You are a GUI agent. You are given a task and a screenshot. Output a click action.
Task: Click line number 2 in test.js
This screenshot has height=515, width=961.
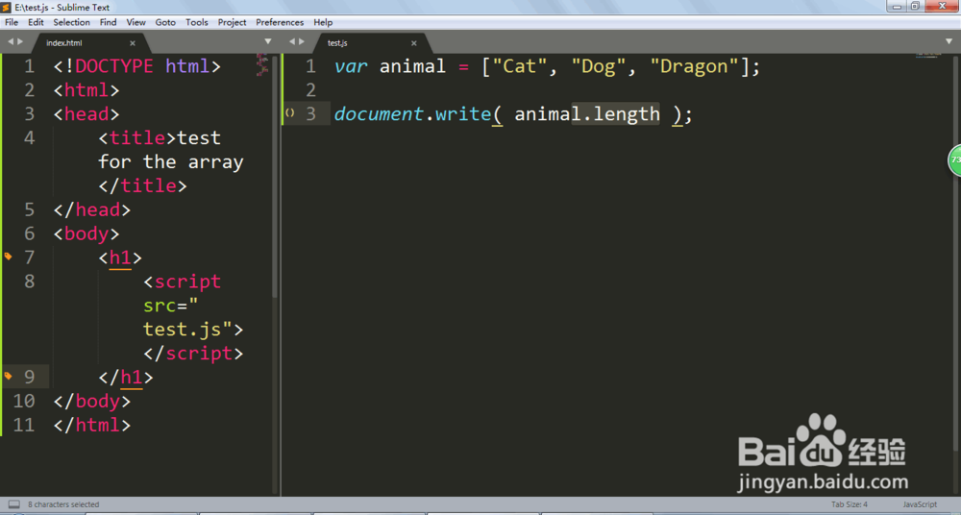[x=310, y=90]
